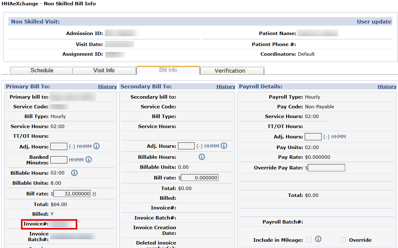Click the Payroll Type value Hourly

pos(313,97)
